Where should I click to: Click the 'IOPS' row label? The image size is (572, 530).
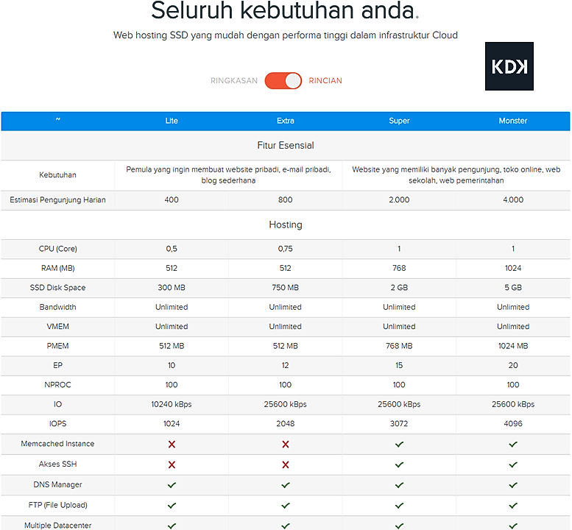click(57, 423)
